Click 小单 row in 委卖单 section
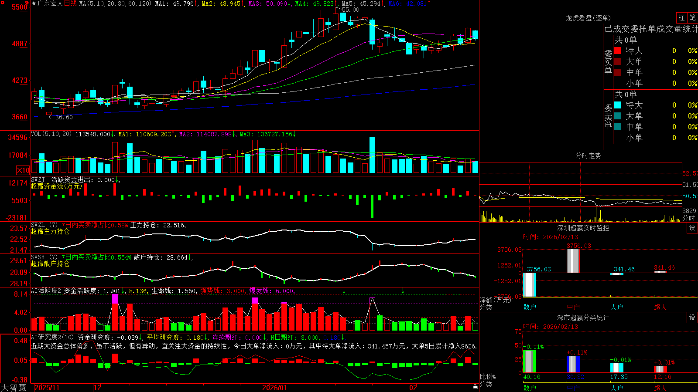The image size is (698, 392). (656, 138)
